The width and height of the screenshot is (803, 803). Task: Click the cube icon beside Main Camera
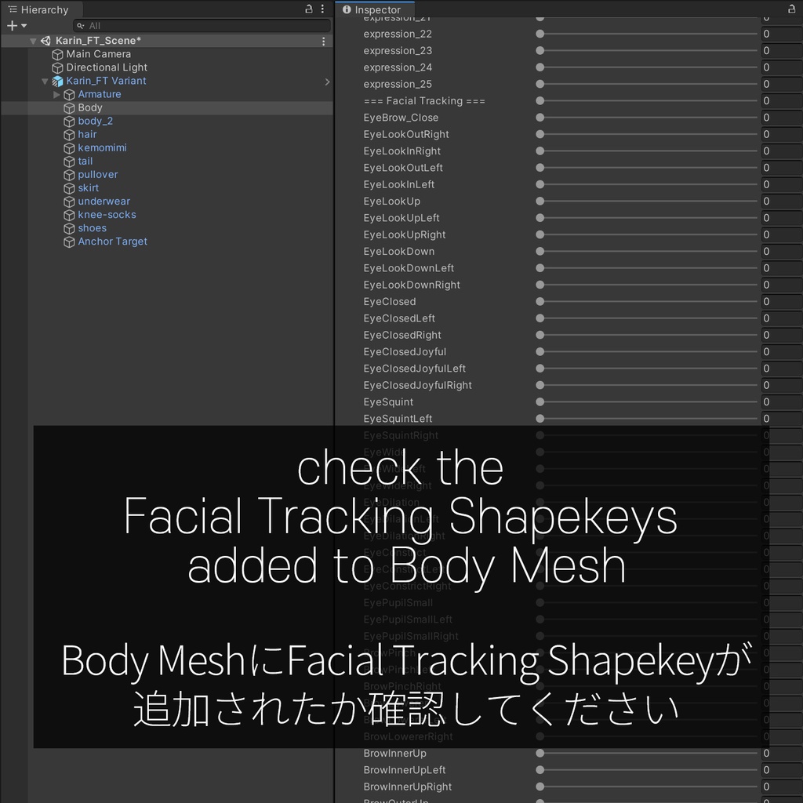pos(56,54)
